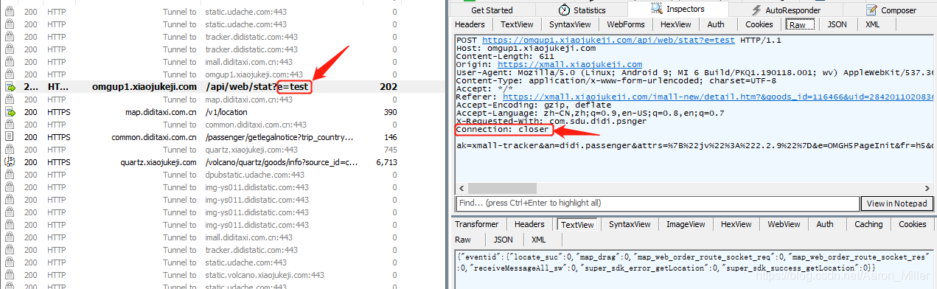Click the Content-Length: 611 header line
The height and width of the screenshot is (289, 937).
pos(505,56)
